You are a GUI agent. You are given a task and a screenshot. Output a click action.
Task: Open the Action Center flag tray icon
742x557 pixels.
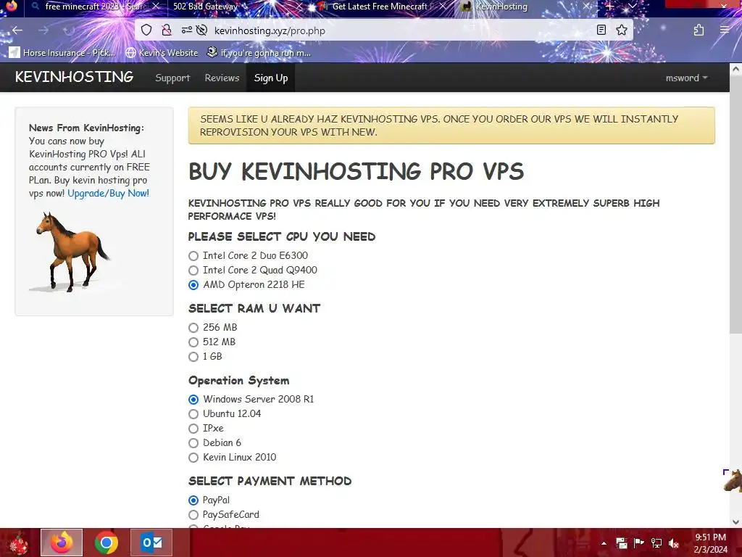[639, 543]
